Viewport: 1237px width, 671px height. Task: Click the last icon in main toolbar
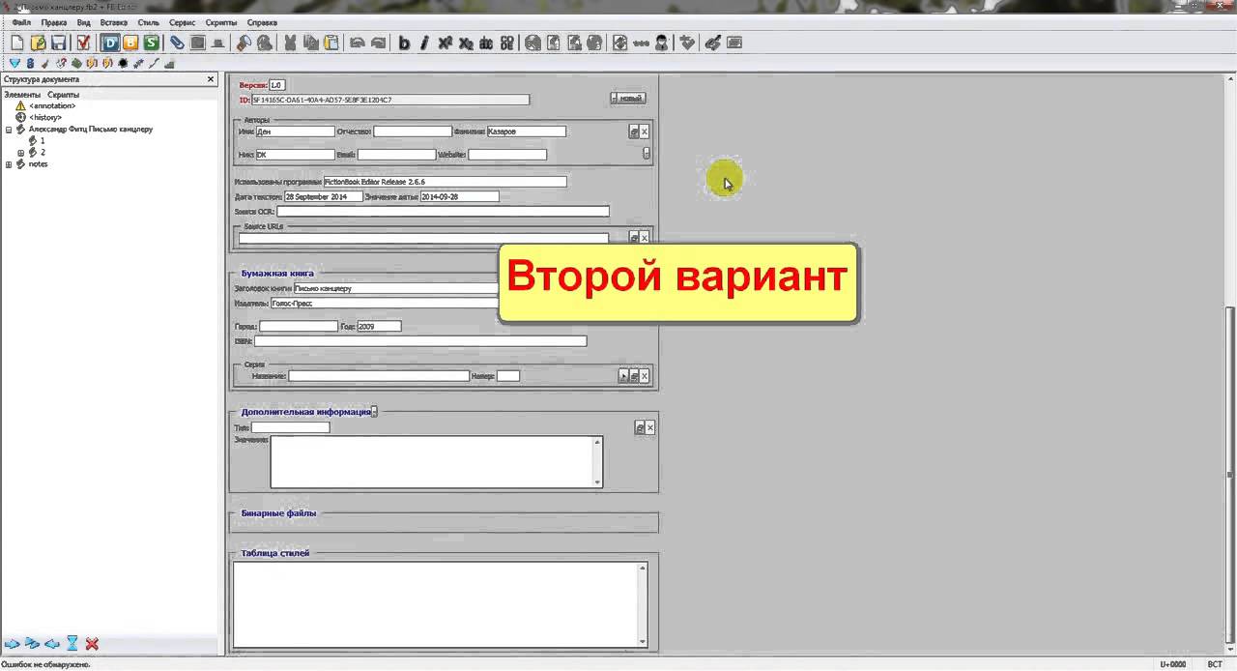point(734,43)
